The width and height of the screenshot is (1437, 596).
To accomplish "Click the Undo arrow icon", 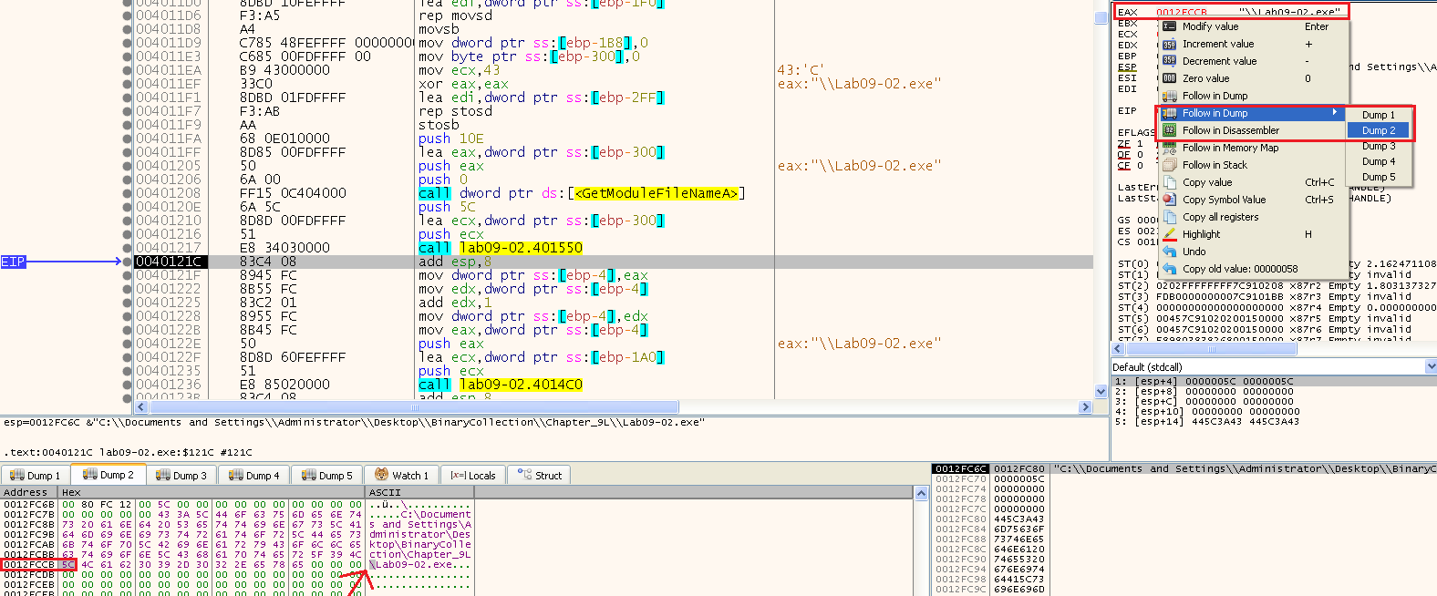I will tap(1169, 252).
